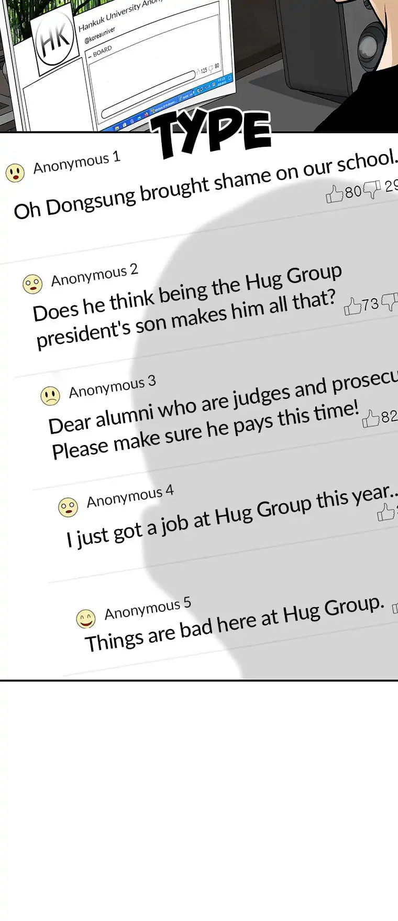Like Anonymous 4's job comment

click(386, 512)
